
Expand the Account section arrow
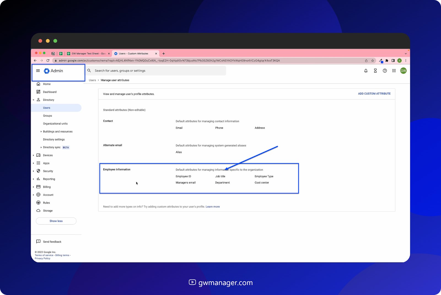tap(33, 195)
